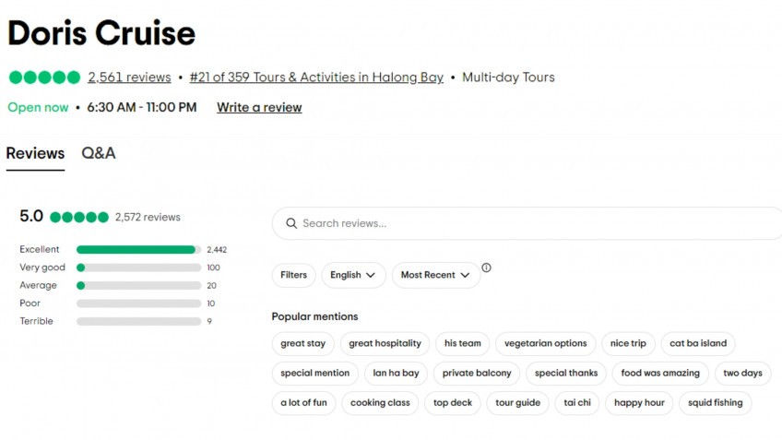Open the Tours & Activities in Halong Bay ranking link
This screenshot has width=782, height=440.
[x=316, y=77]
